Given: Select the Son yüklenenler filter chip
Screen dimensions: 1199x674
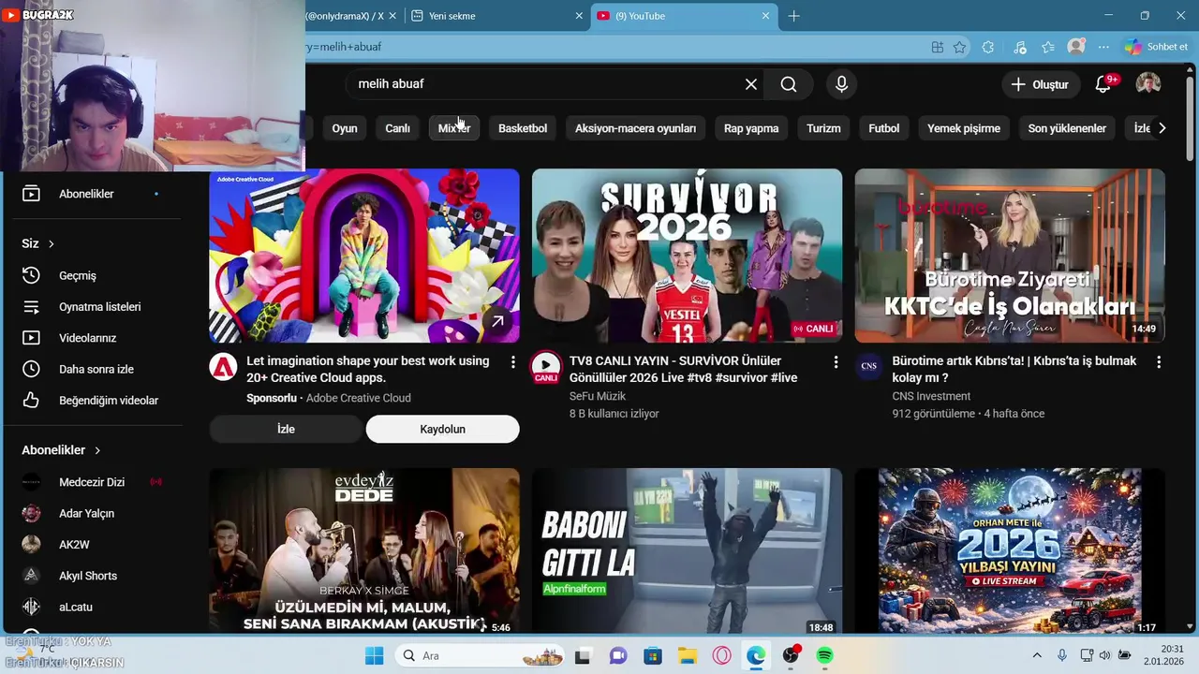Looking at the screenshot, I should (x=1067, y=128).
